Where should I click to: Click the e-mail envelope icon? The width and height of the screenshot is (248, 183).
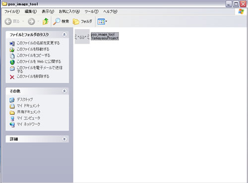coord(12,68)
